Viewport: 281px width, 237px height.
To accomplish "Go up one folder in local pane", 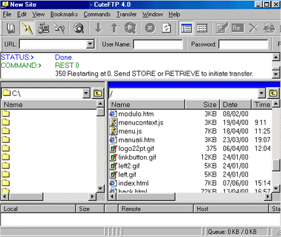I will (x=98, y=93).
